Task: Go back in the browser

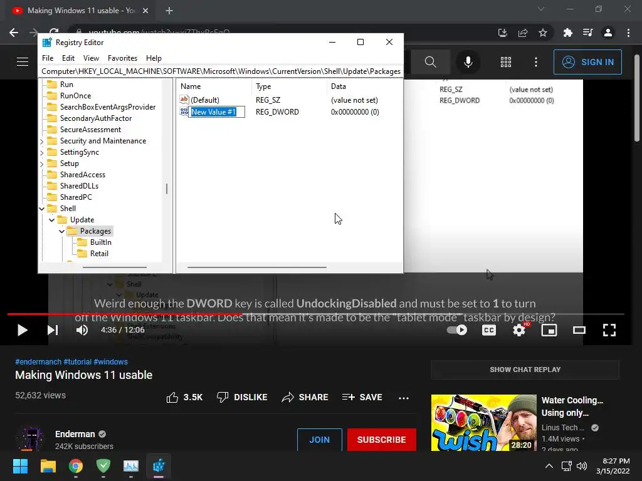Action: point(14,33)
